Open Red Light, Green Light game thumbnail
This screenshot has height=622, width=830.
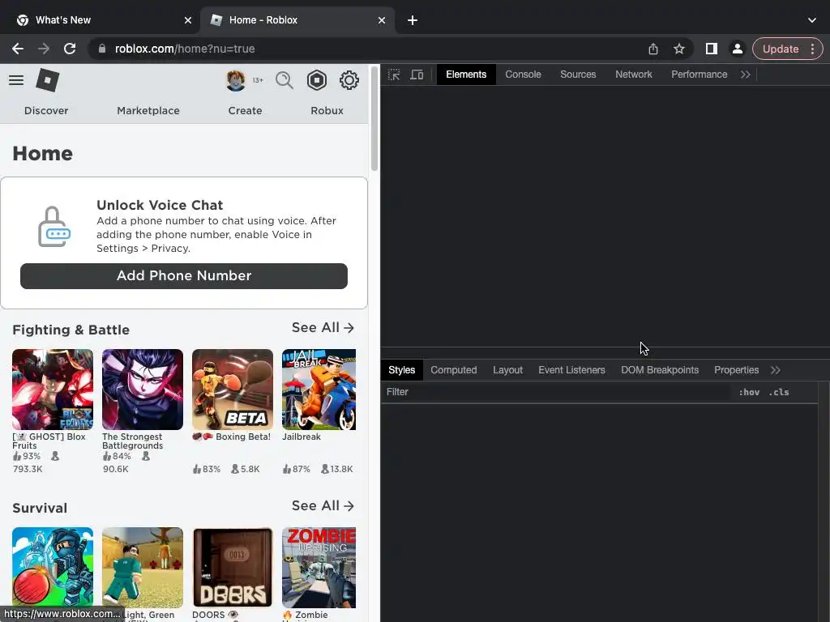click(143, 568)
